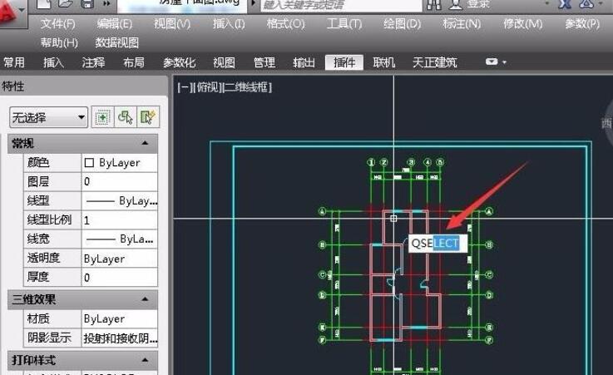Open the 帮助(H) menu
This screenshot has height=375, width=613.
59,42
